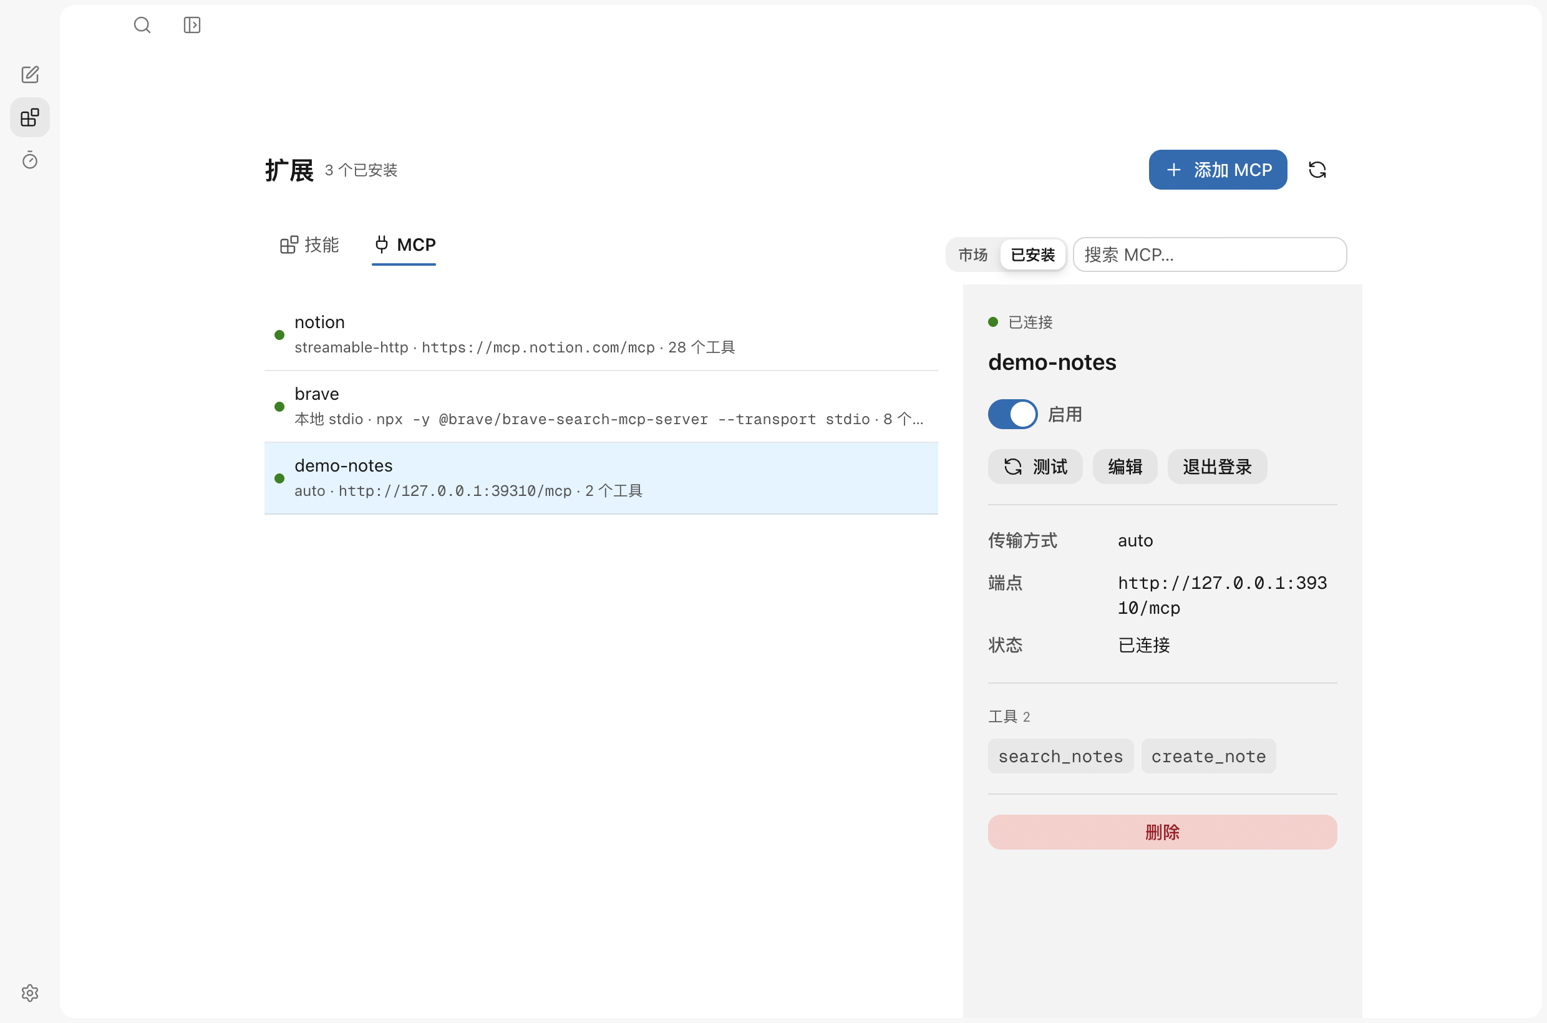
Task: Click the demo-notes heading in details panel
Action: [x=1052, y=362]
